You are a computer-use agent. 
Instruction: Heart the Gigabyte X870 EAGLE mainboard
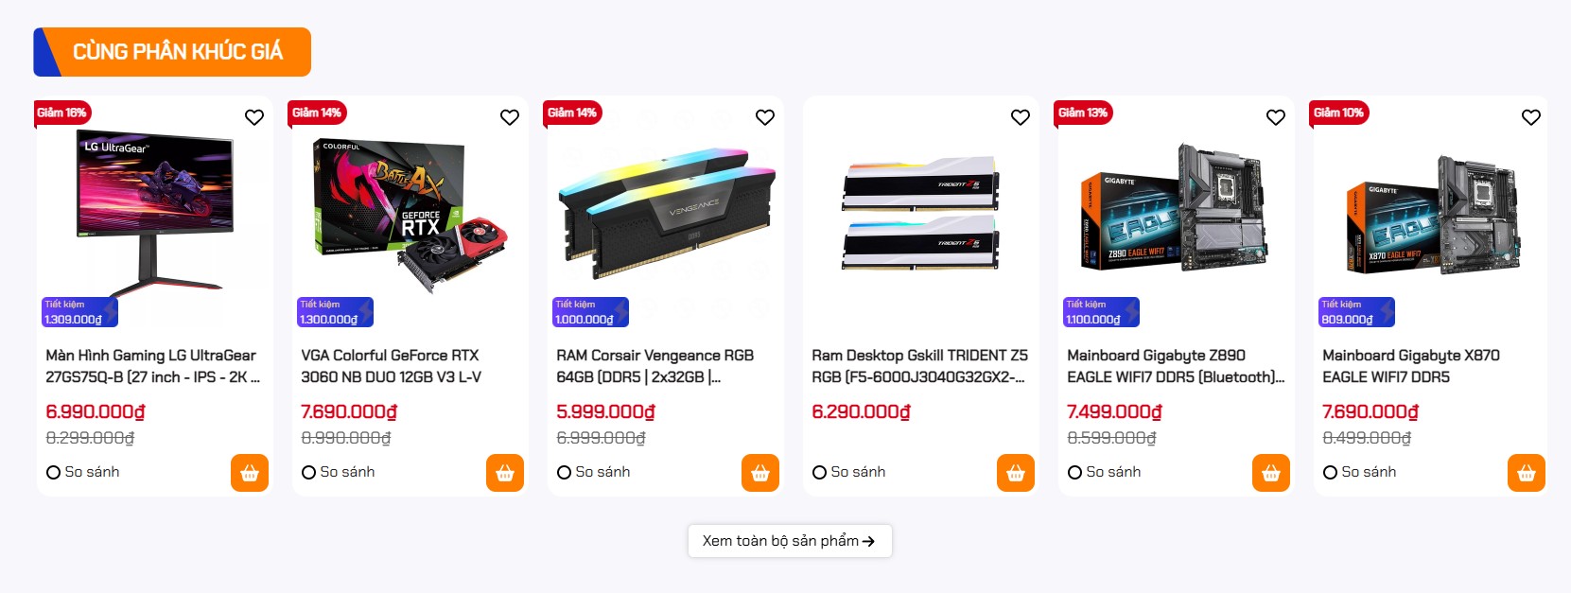1531,117
